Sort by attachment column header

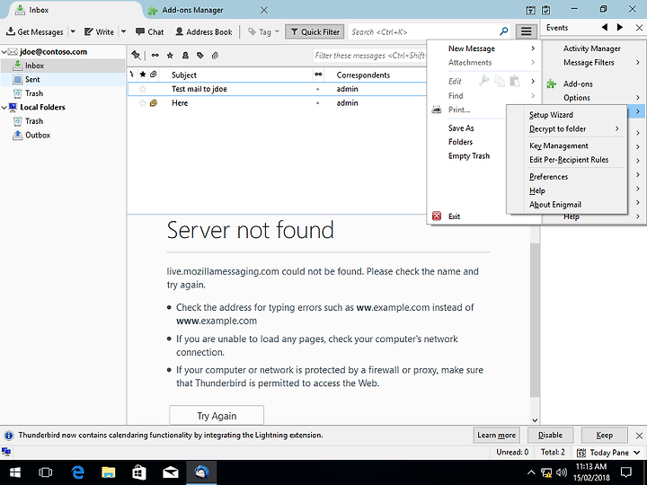pyautogui.click(x=154, y=75)
